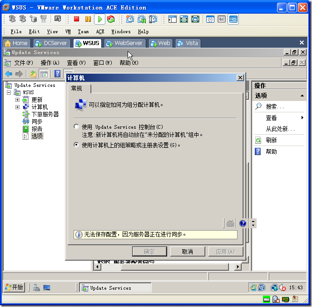The image size is (312, 307).
Task: Open the 窗口(W) menu
Action: (x=103, y=63)
